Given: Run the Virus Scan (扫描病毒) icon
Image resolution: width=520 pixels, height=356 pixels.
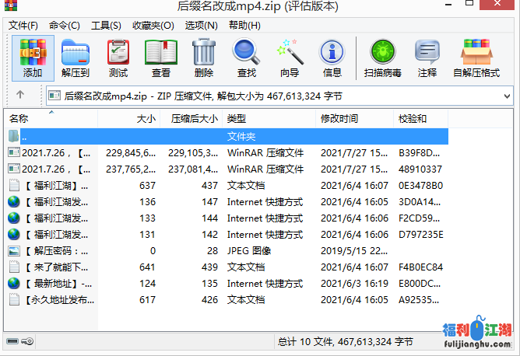Looking at the screenshot, I should pyautogui.click(x=382, y=58).
